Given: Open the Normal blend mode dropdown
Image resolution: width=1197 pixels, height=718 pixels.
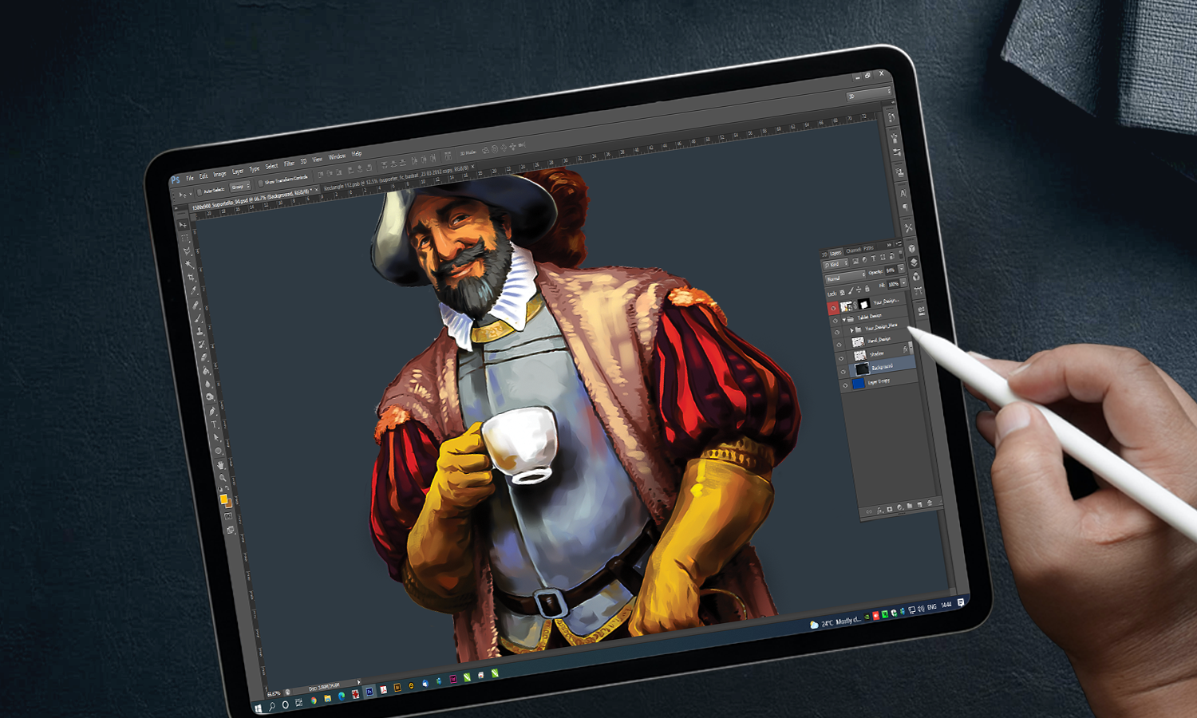Looking at the screenshot, I should point(846,278).
